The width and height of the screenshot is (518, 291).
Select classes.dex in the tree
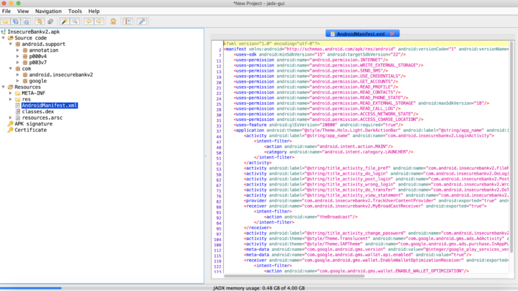pyautogui.click(x=38, y=111)
